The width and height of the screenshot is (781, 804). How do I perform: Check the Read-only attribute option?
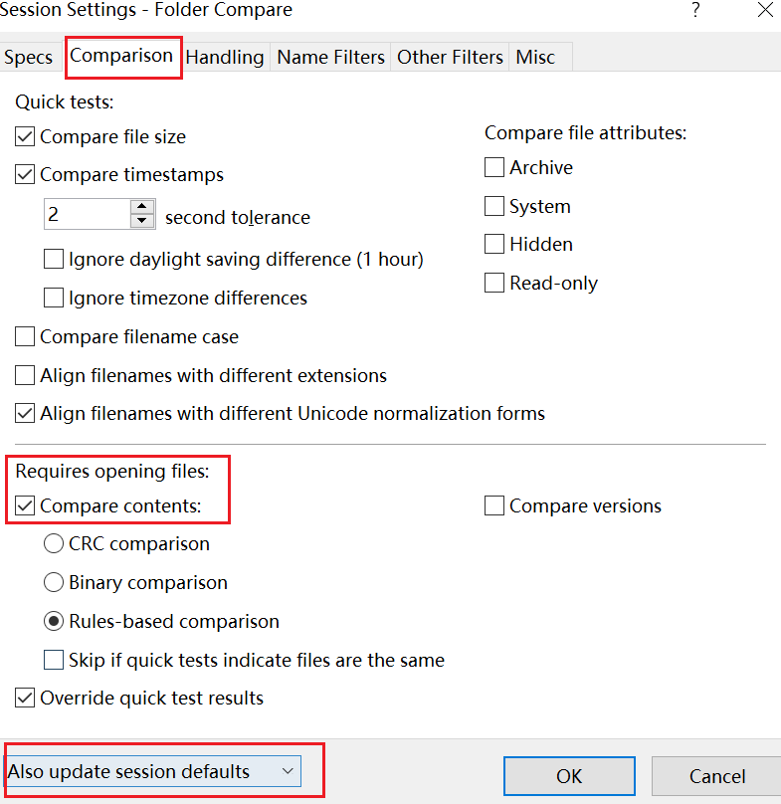494,283
